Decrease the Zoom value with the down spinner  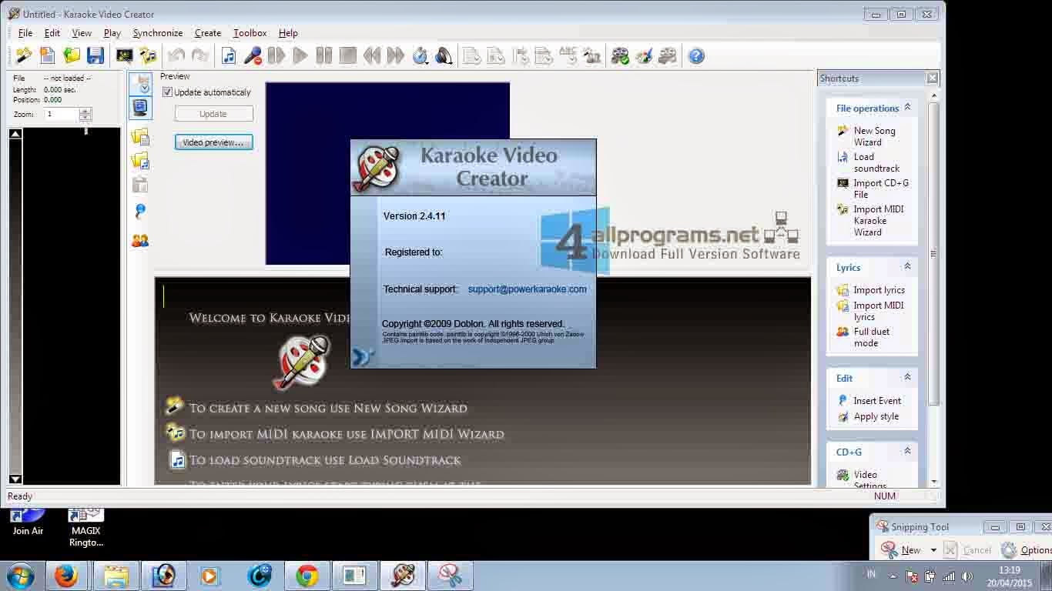pos(85,118)
